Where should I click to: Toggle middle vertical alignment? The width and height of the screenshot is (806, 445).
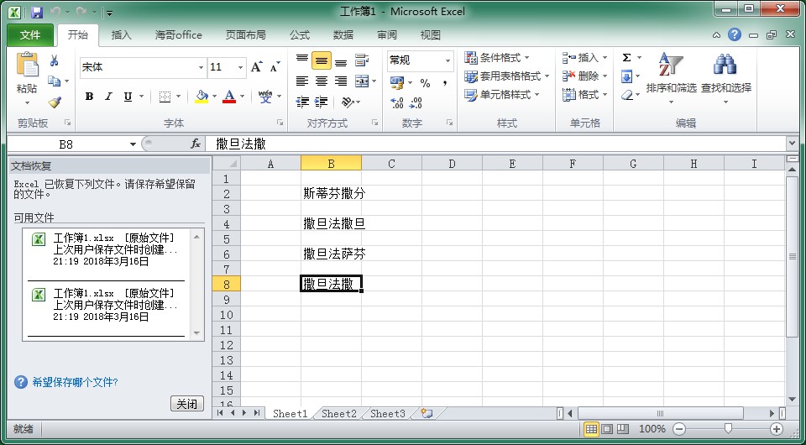pos(322,60)
